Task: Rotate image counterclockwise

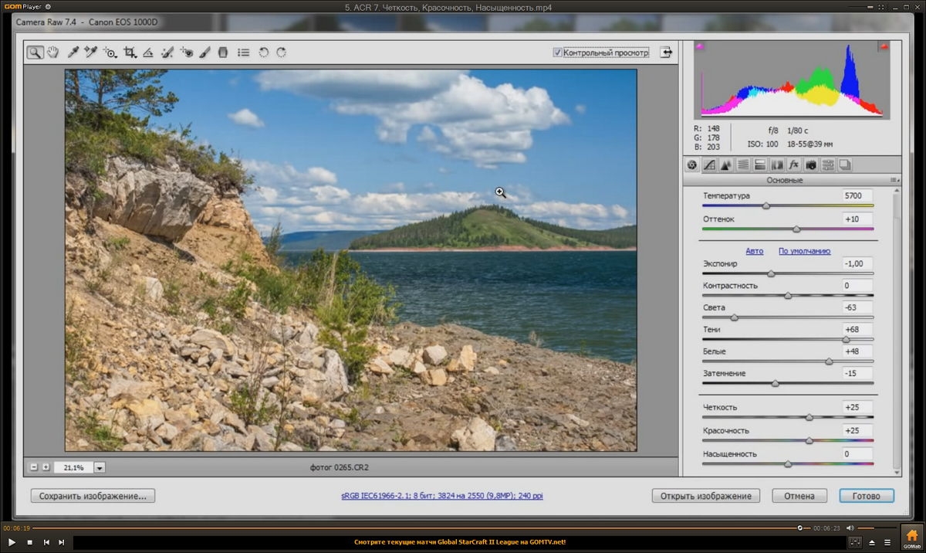Action: point(263,53)
